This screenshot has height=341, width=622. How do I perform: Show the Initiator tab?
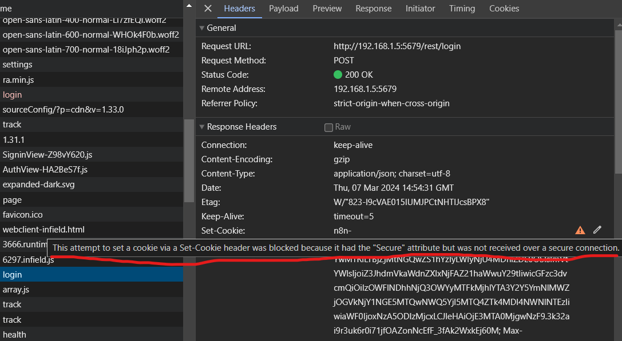coord(421,9)
